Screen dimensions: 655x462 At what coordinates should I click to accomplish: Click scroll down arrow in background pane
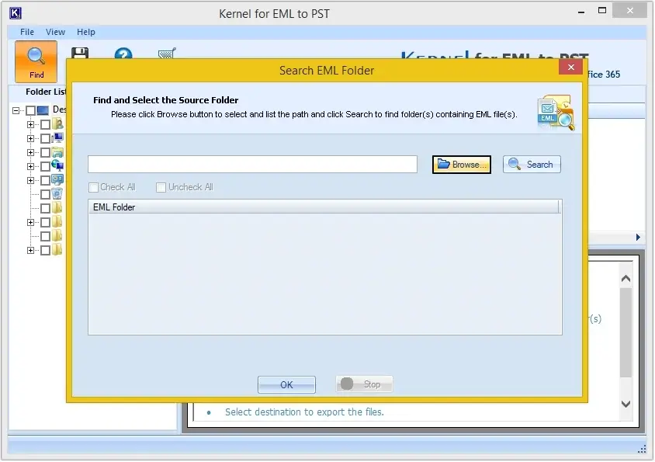click(626, 404)
